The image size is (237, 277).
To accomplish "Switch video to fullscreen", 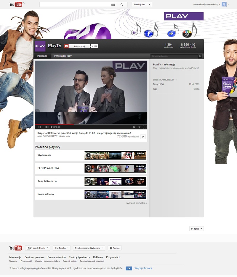I will [x=145, y=127].
